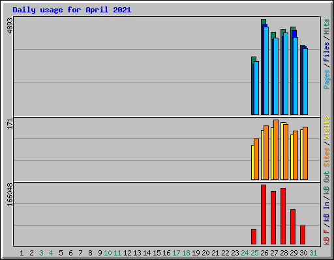Click the day 22 axis label
Screen dimensions: 334x260
[x=225, y=253]
